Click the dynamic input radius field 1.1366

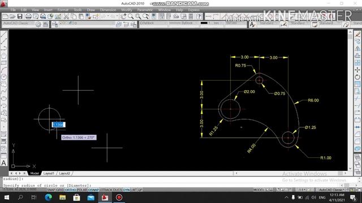click(58, 125)
